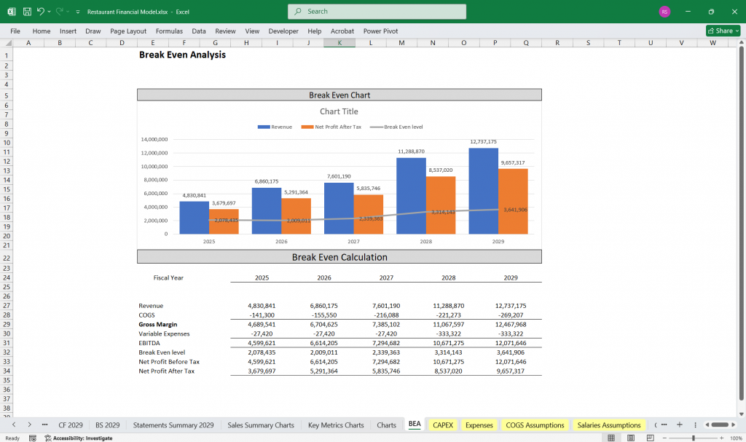Expand the Undo dropdown arrow
Image resolution: width=746 pixels, height=442 pixels.
click(x=49, y=11)
